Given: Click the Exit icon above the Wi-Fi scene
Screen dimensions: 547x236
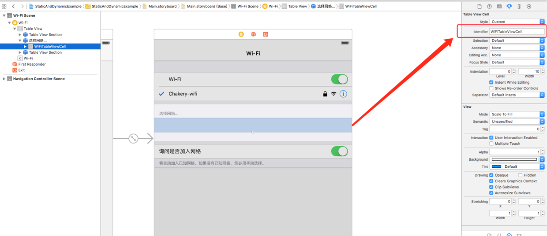Looking at the screenshot, I should click(x=266, y=34).
